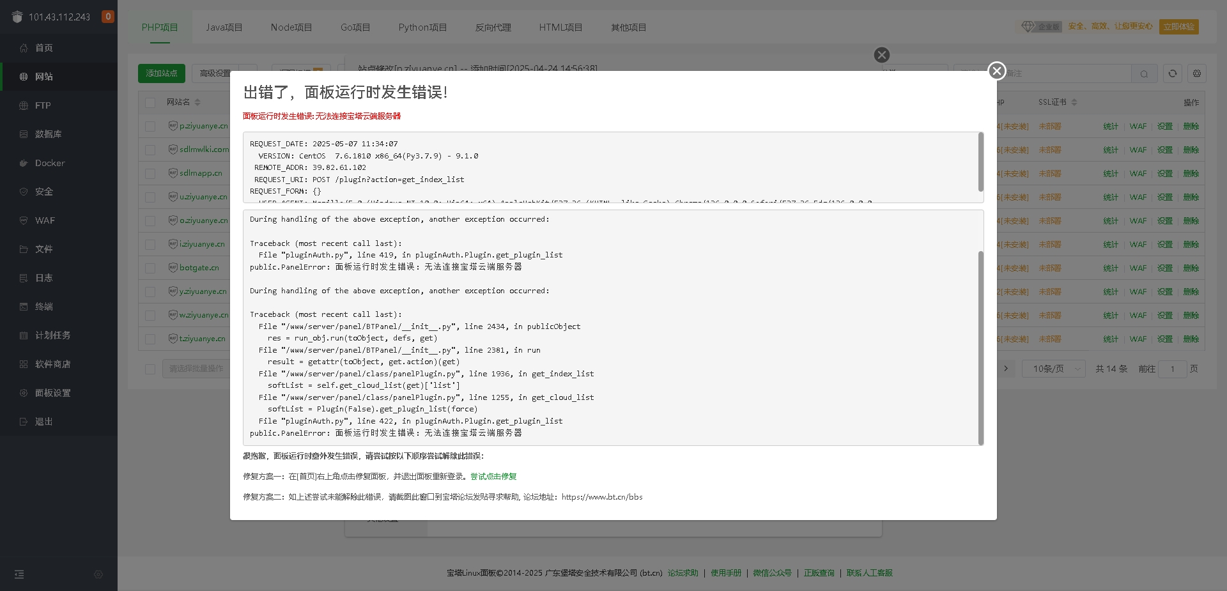This screenshot has height=591, width=1227.
Task: Click the 退出 logout icon
Action: [24, 422]
